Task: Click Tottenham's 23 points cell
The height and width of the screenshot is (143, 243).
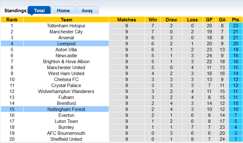Action: [x=235, y=26]
